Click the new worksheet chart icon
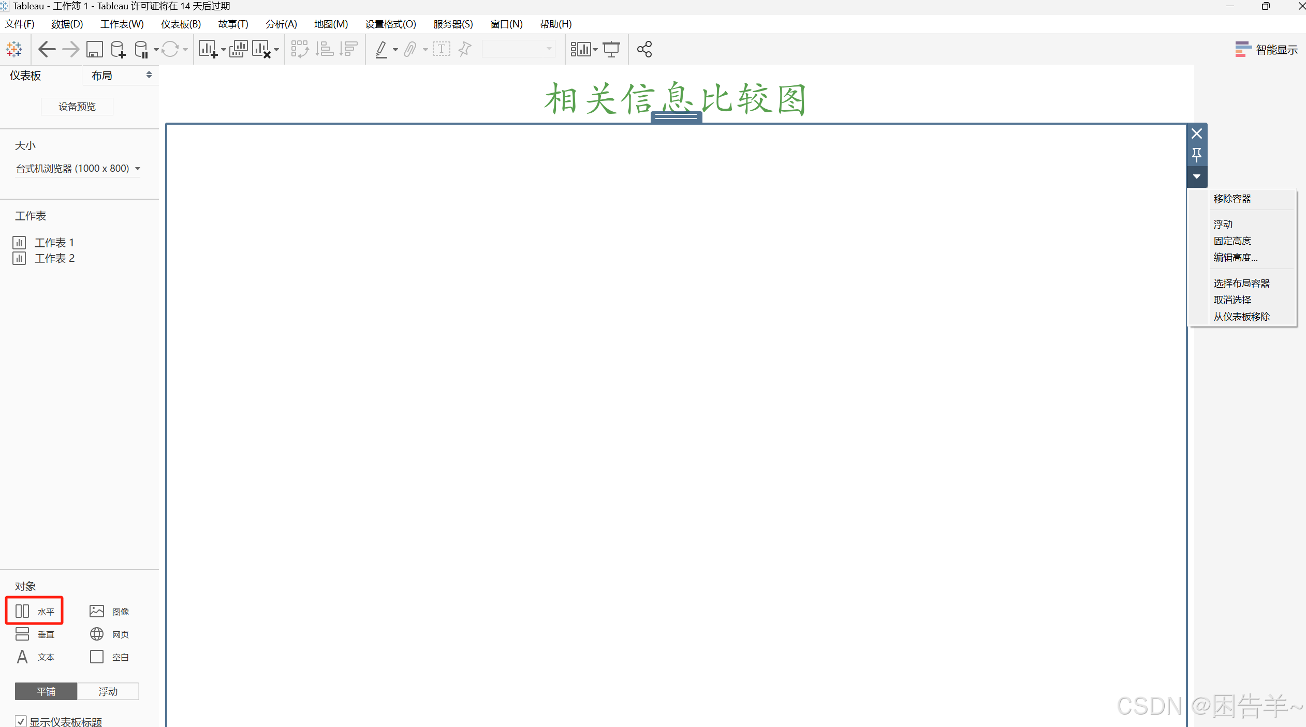Image resolution: width=1306 pixels, height=727 pixels. pos(208,50)
